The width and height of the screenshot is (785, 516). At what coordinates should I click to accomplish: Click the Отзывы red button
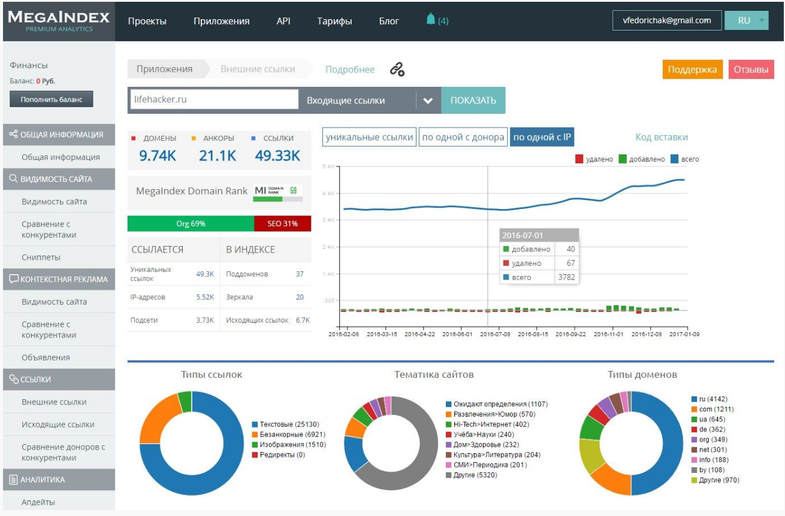pyautogui.click(x=751, y=69)
